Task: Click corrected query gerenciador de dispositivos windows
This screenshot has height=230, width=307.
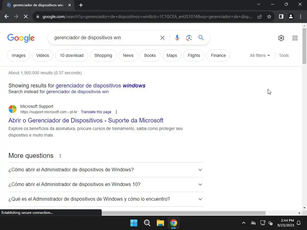Action: pos(100,86)
